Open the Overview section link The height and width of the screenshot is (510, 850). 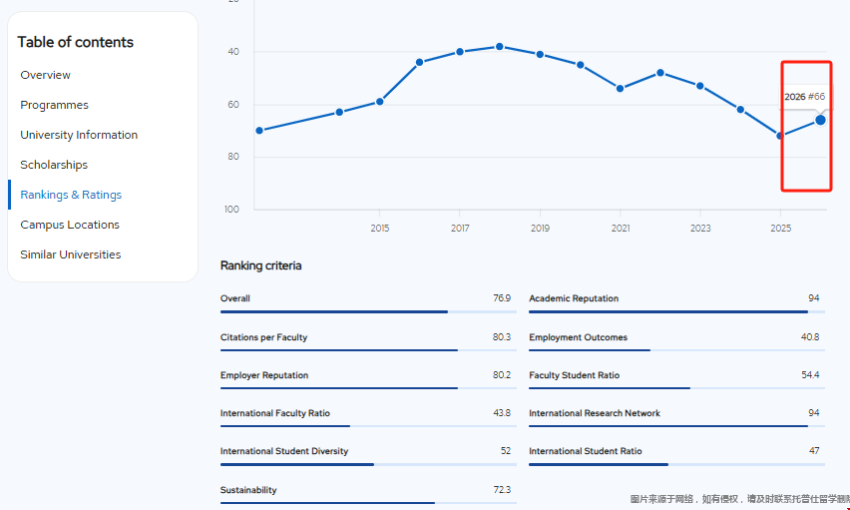tap(45, 75)
